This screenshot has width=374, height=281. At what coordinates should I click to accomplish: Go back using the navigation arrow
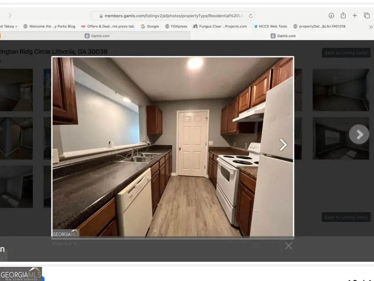[9, 15]
